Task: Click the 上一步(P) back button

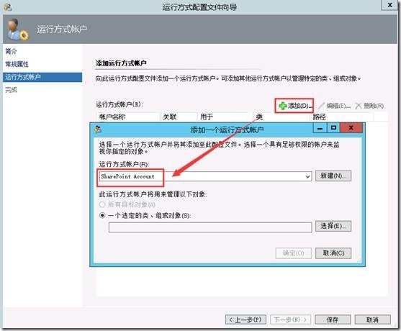Action: point(245,319)
